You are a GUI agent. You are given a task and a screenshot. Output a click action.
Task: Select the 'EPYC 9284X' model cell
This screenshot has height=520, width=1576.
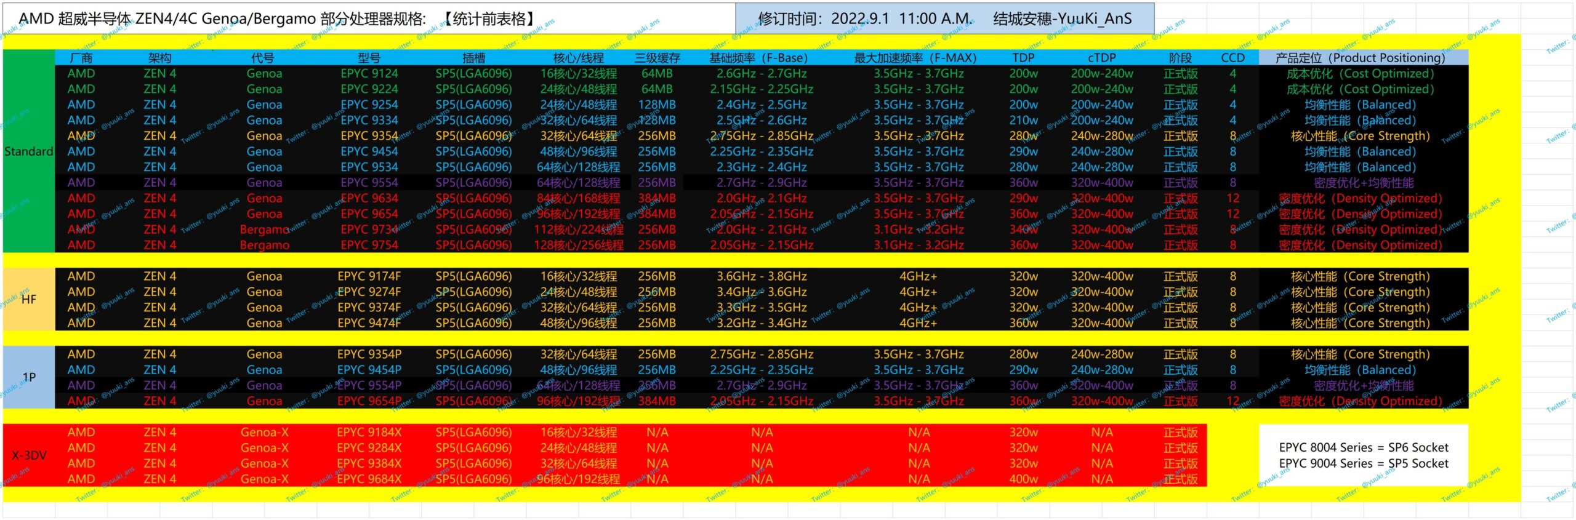(369, 448)
